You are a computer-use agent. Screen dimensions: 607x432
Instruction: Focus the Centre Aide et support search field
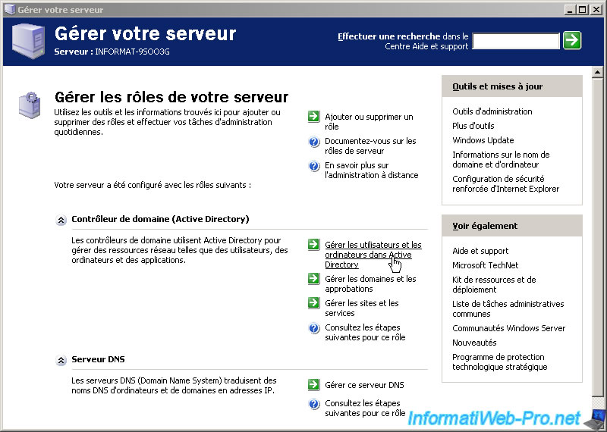point(515,41)
